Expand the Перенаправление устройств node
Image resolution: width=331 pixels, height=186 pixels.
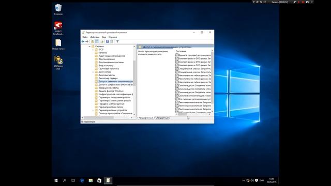[x=93, y=110]
